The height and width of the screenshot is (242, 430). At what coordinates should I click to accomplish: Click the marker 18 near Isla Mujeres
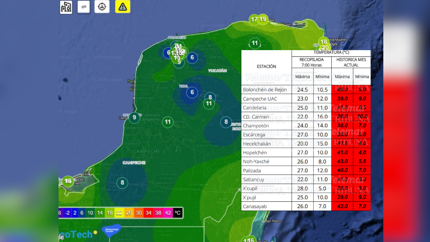pyautogui.click(x=324, y=42)
